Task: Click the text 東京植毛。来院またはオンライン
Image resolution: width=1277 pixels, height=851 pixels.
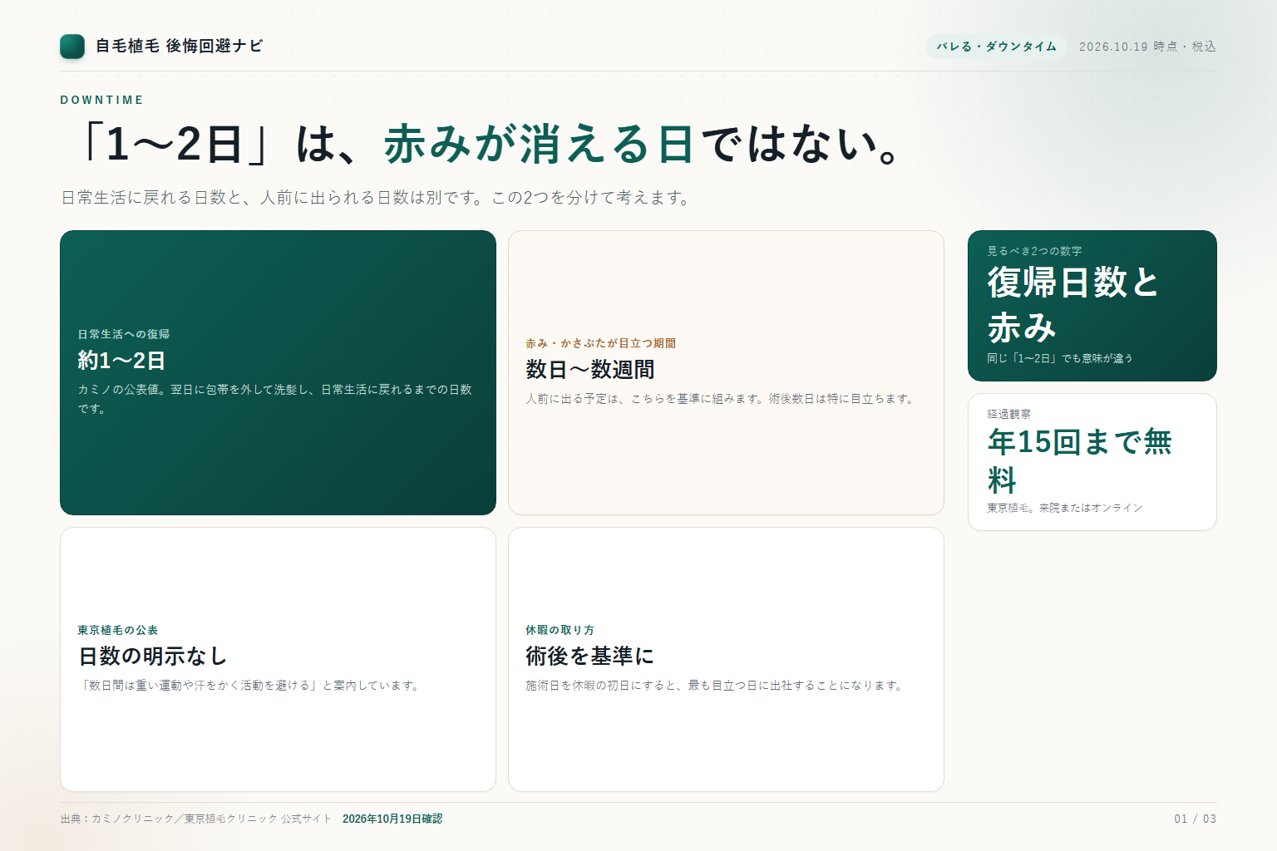Action: (1065, 508)
